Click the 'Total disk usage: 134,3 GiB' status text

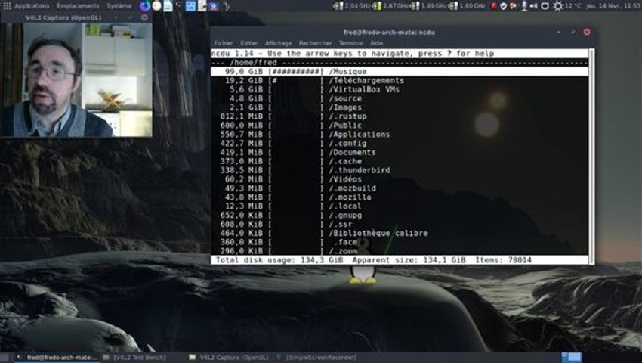pos(279,260)
